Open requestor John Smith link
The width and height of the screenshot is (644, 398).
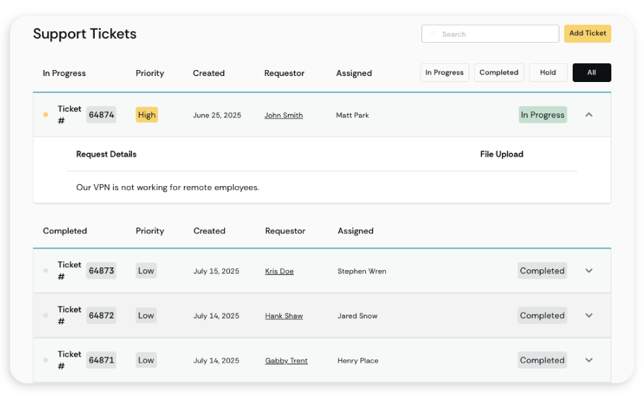point(283,115)
